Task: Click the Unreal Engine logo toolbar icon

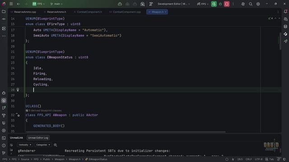Action: (142, 4)
